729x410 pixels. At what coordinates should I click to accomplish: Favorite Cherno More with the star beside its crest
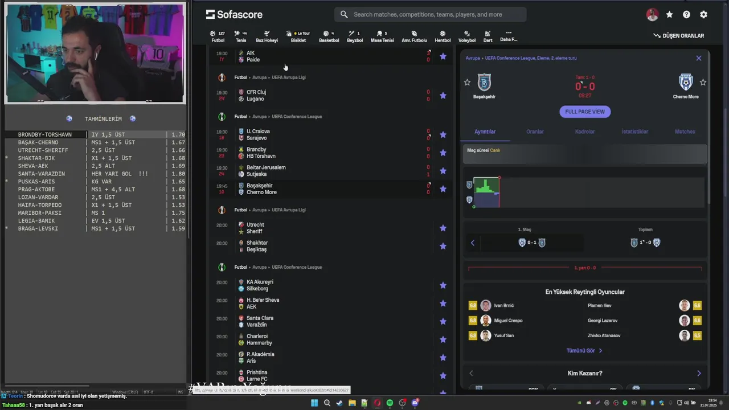coord(703,83)
